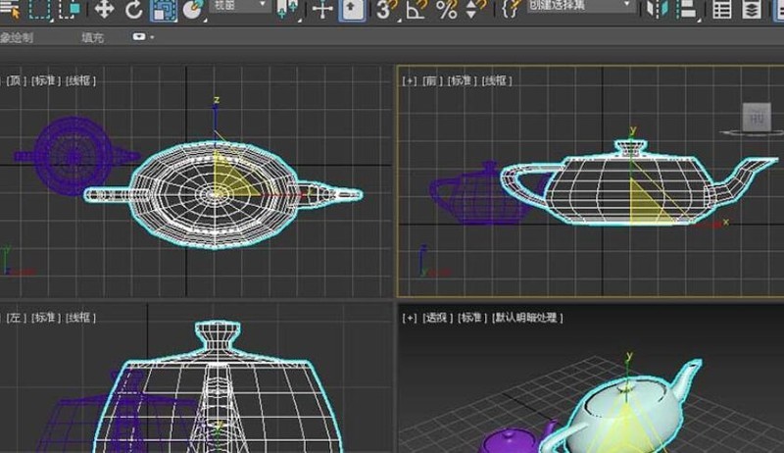The height and width of the screenshot is (453, 784).
Task: Switch to the 填充 ribbon tab
Action: tap(92, 37)
